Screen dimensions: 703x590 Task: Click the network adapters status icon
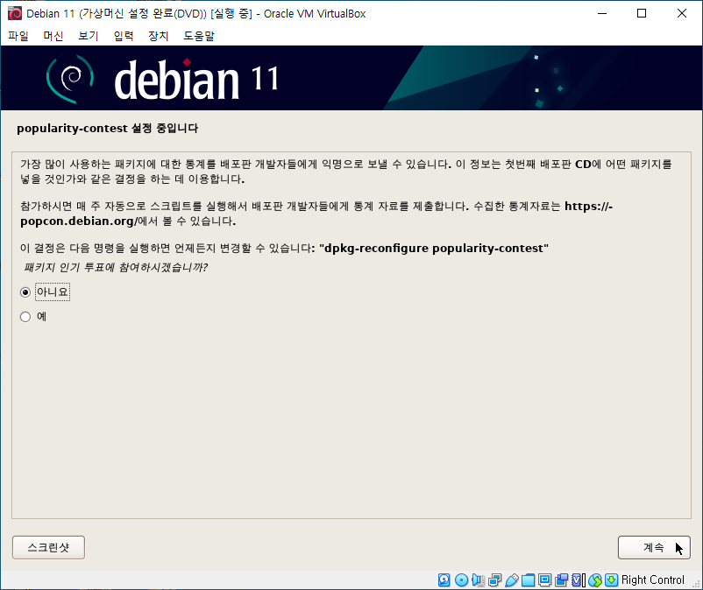[x=495, y=579]
